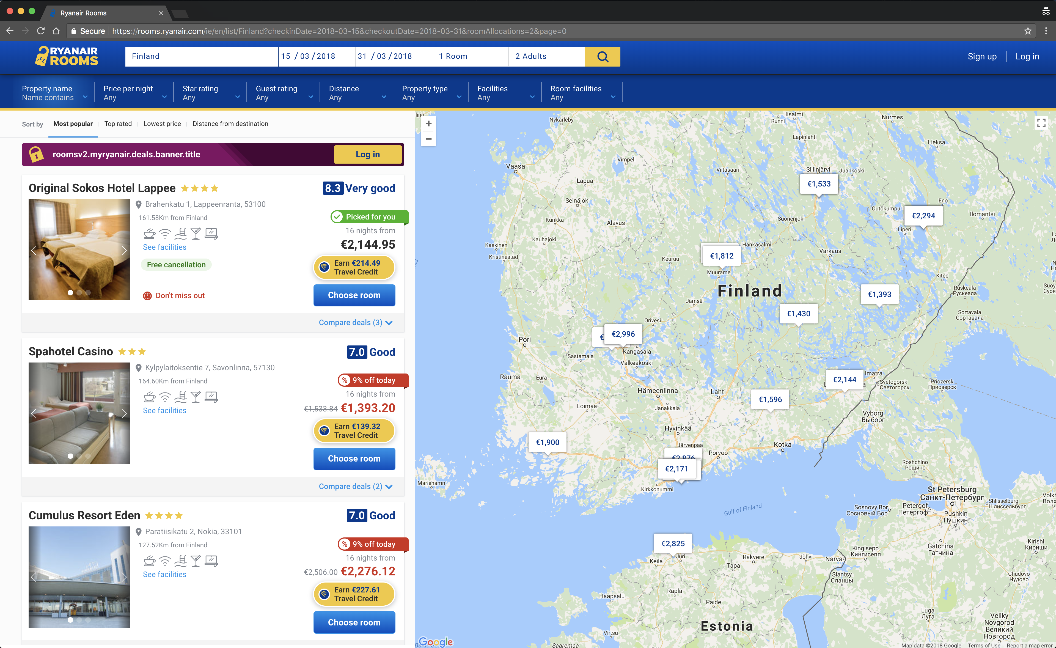Show previous photo of Spahotel Casino

coord(34,413)
